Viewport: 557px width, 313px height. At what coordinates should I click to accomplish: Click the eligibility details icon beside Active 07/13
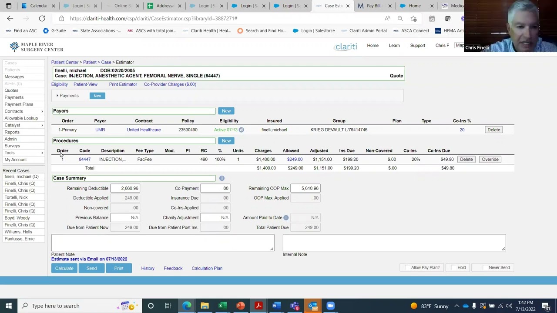[241, 130]
